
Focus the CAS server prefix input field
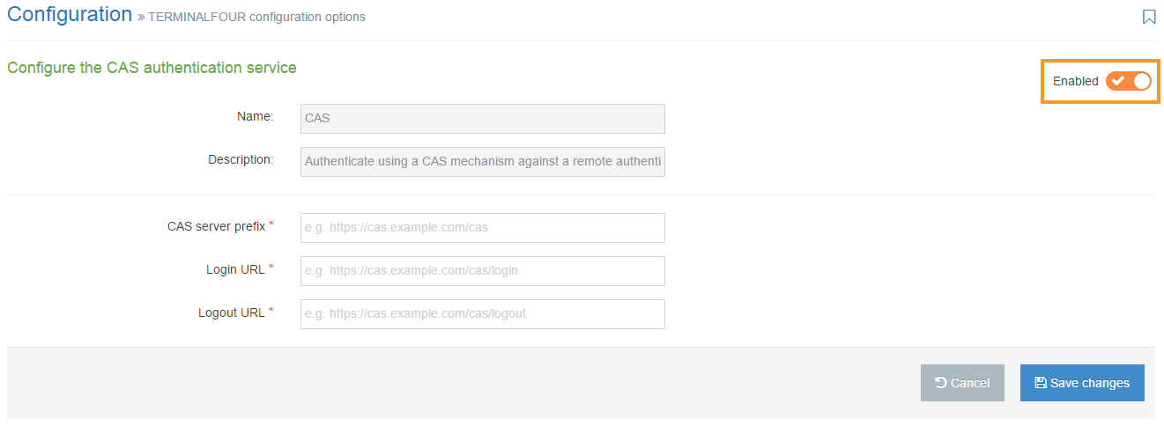[x=482, y=227]
